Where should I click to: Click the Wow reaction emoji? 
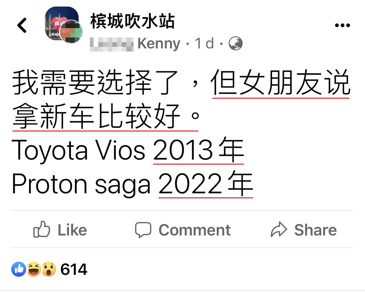(x=49, y=269)
